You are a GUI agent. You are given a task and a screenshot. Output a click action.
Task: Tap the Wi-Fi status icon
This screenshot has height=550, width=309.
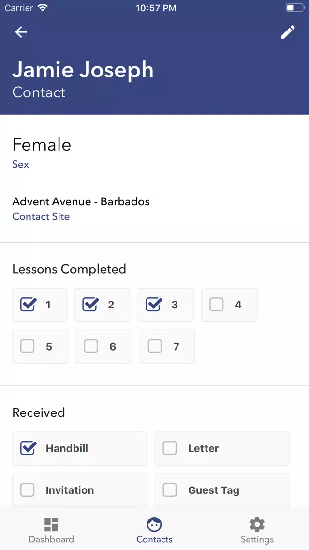point(43,8)
